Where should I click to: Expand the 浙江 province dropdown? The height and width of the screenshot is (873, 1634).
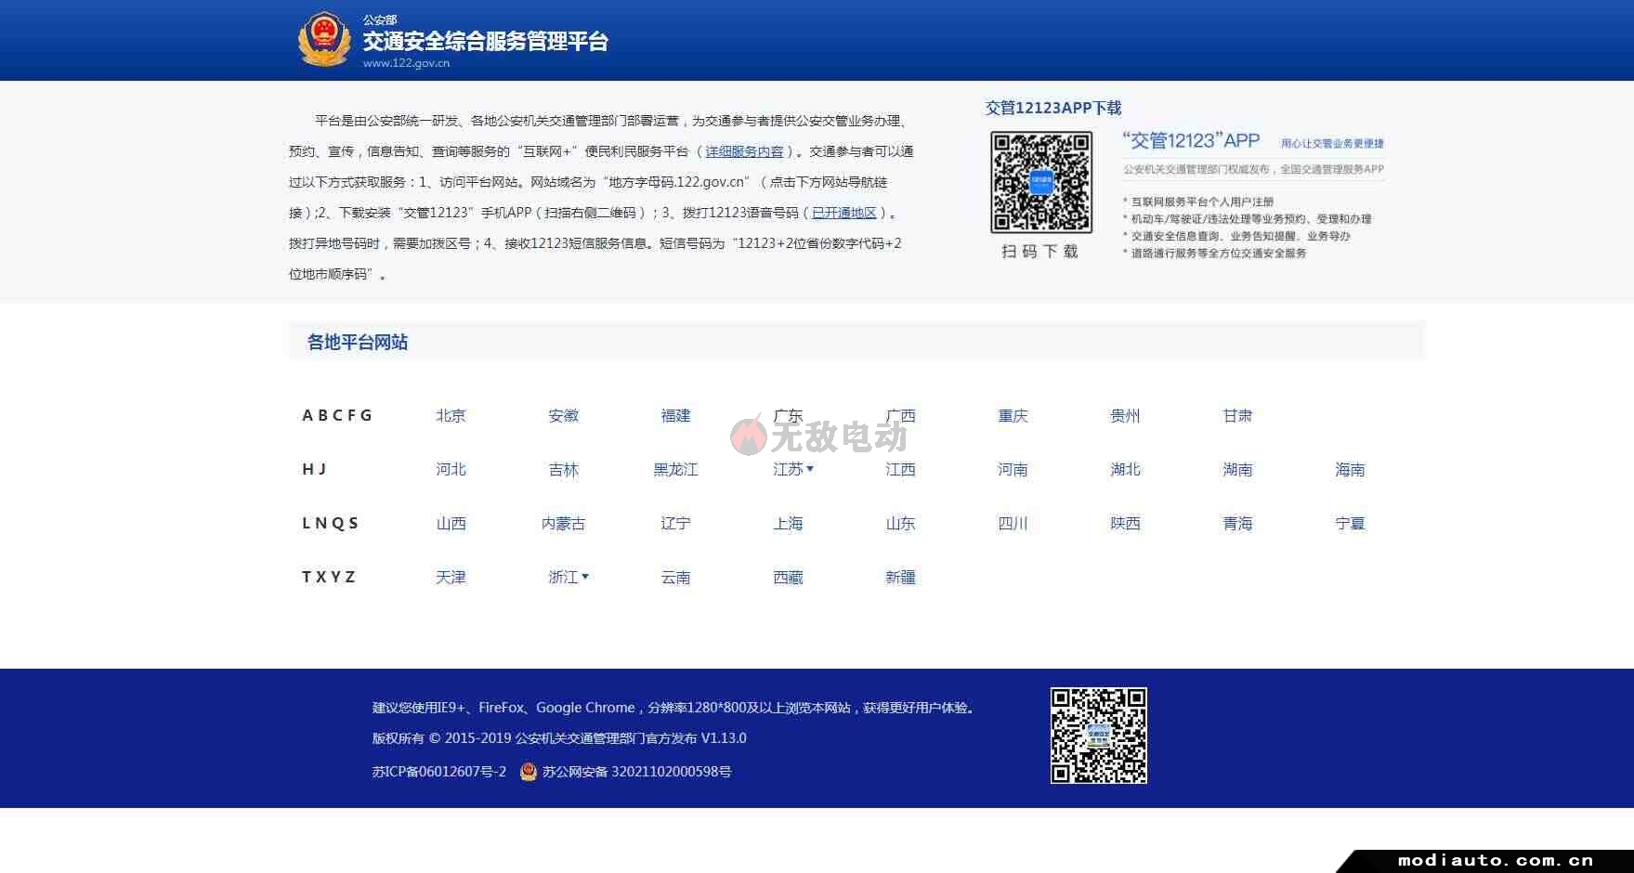point(569,578)
